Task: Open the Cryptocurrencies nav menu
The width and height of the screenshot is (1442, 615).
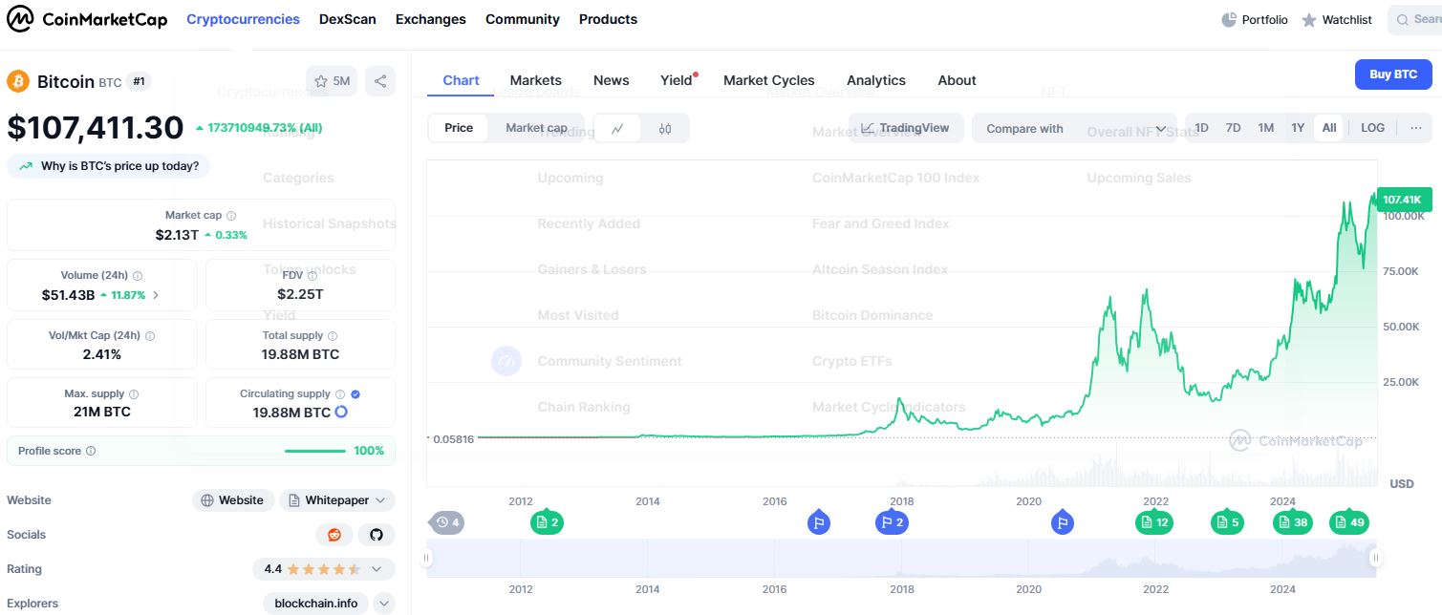Action: point(243,19)
